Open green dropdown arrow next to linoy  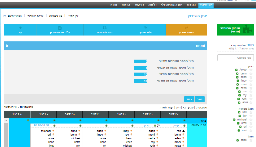[238, 81]
